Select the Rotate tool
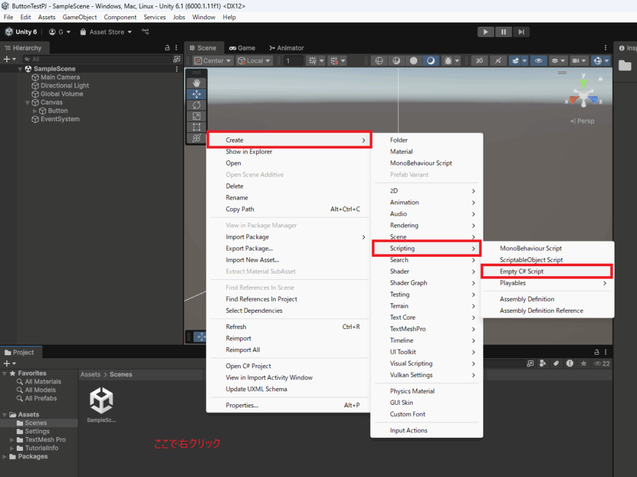 [196, 105]
